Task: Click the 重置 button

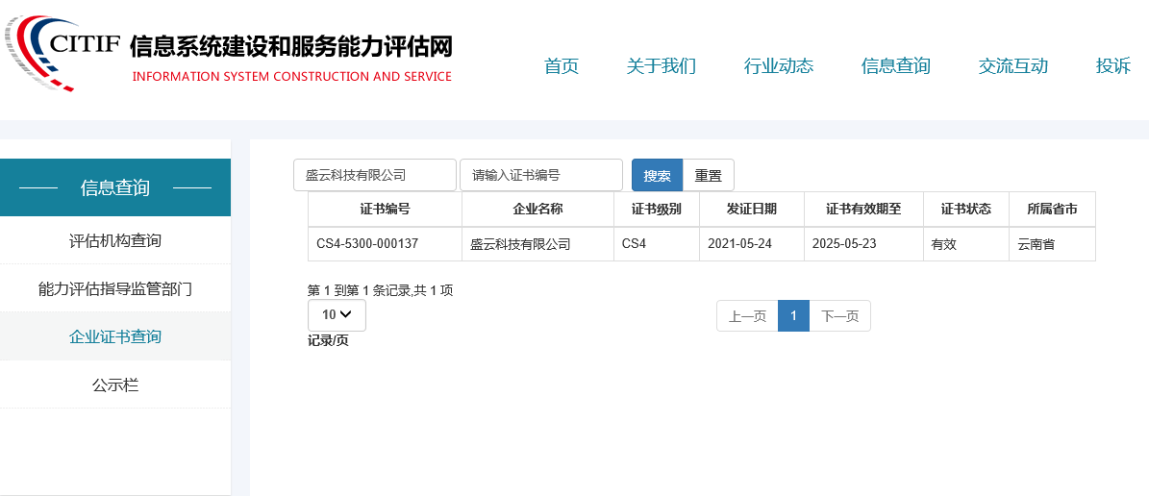Action: (709, 176)
